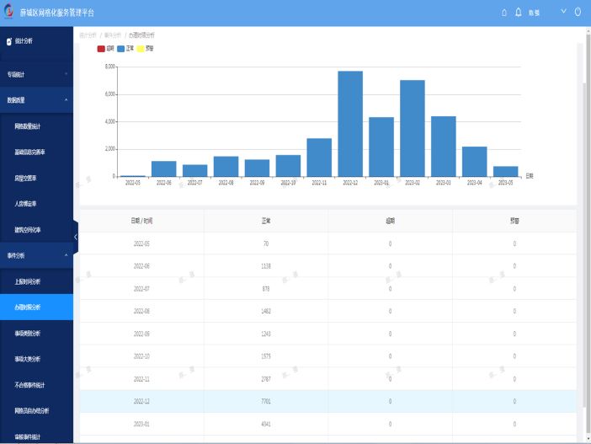This screenshot has height=444, width=591.
Task: Click the 2022-12 bar in the chart
Action: 350,124
